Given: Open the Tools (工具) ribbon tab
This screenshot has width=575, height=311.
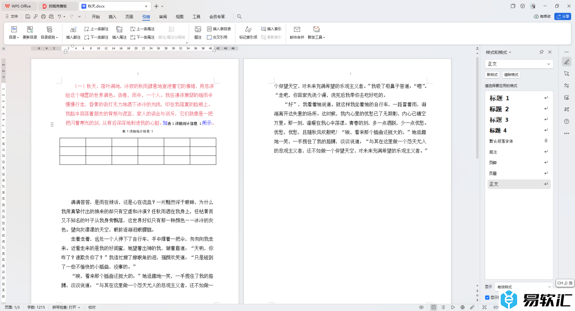Looking at the screenshot, I should pyautogui.click(x=196, y=17).
